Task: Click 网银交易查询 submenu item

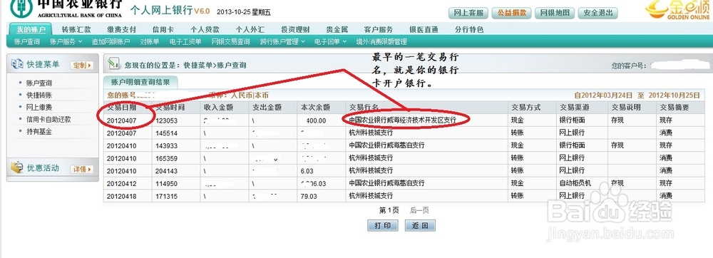Action: point(230,42)
